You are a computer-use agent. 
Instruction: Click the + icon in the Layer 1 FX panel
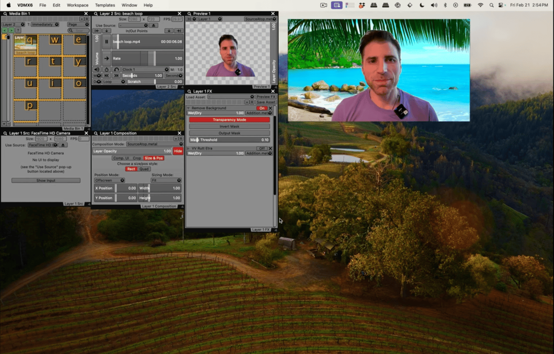coord(247,102)
